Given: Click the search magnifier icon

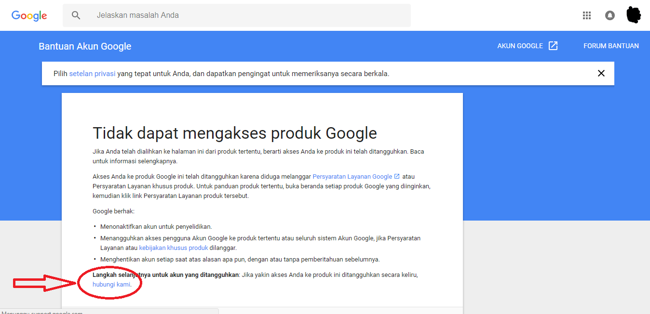Looking at the screenshot, I should pyautogui.click(x=76, y=15).
